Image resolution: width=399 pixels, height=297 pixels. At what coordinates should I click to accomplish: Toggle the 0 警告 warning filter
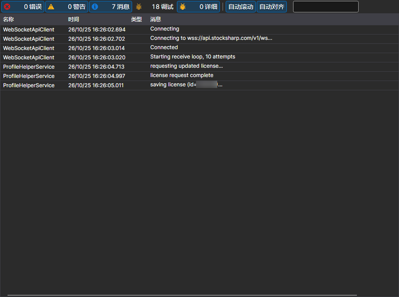click(66, 7)
